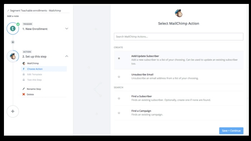Click the pencil icon beside the zap title
This screenshot has width=251, height=141.
click(x=8, y=11)
